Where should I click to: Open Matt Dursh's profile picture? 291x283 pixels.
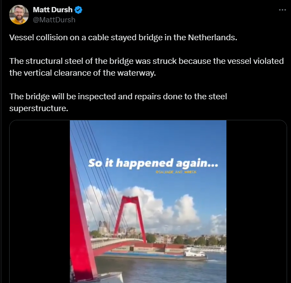click(19, 15)
